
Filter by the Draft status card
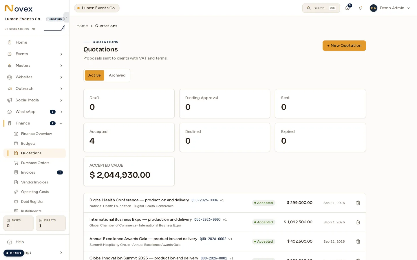(x=129, y=103)
